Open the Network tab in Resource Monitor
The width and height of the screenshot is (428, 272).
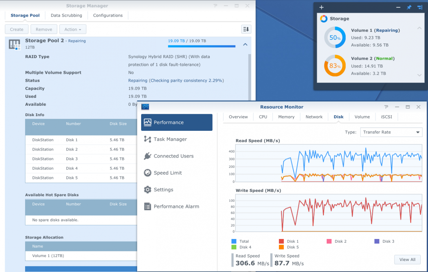pyautogui.click(x=314, y=117)
